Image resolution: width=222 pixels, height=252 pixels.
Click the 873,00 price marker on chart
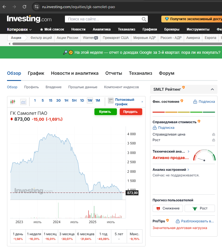pos(132,193)
